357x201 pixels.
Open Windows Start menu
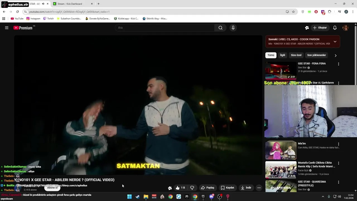[129, 197]
